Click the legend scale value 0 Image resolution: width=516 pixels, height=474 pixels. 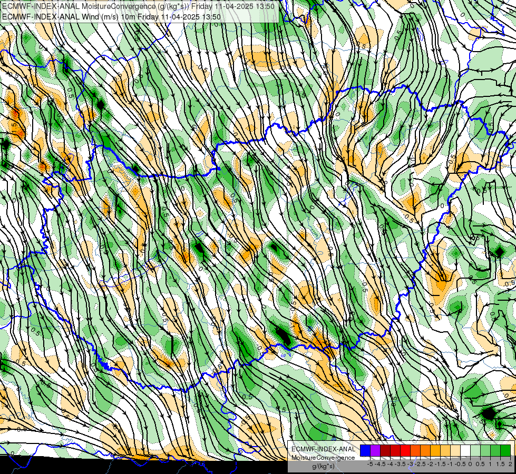pyautogui.click(x=471, y=464)
